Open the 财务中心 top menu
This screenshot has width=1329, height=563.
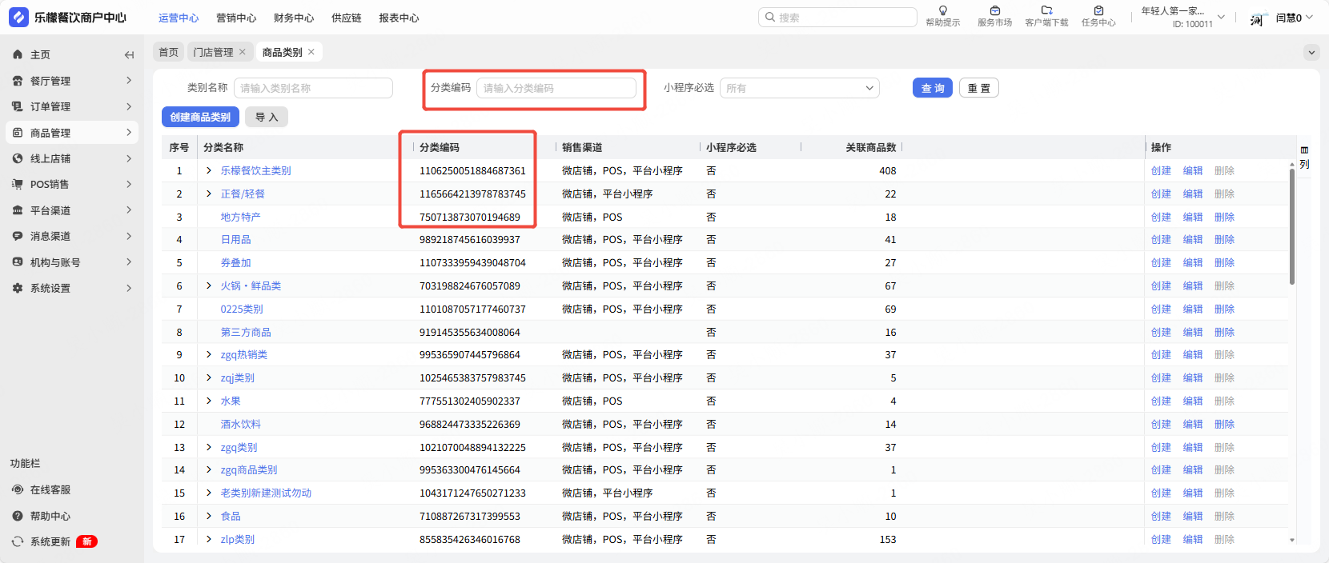[x=294, y=18]
